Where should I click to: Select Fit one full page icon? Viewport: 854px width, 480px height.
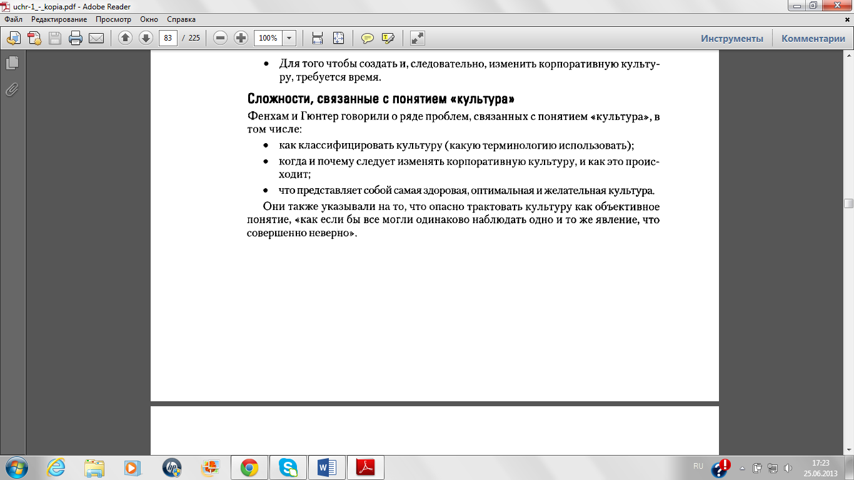338,38
